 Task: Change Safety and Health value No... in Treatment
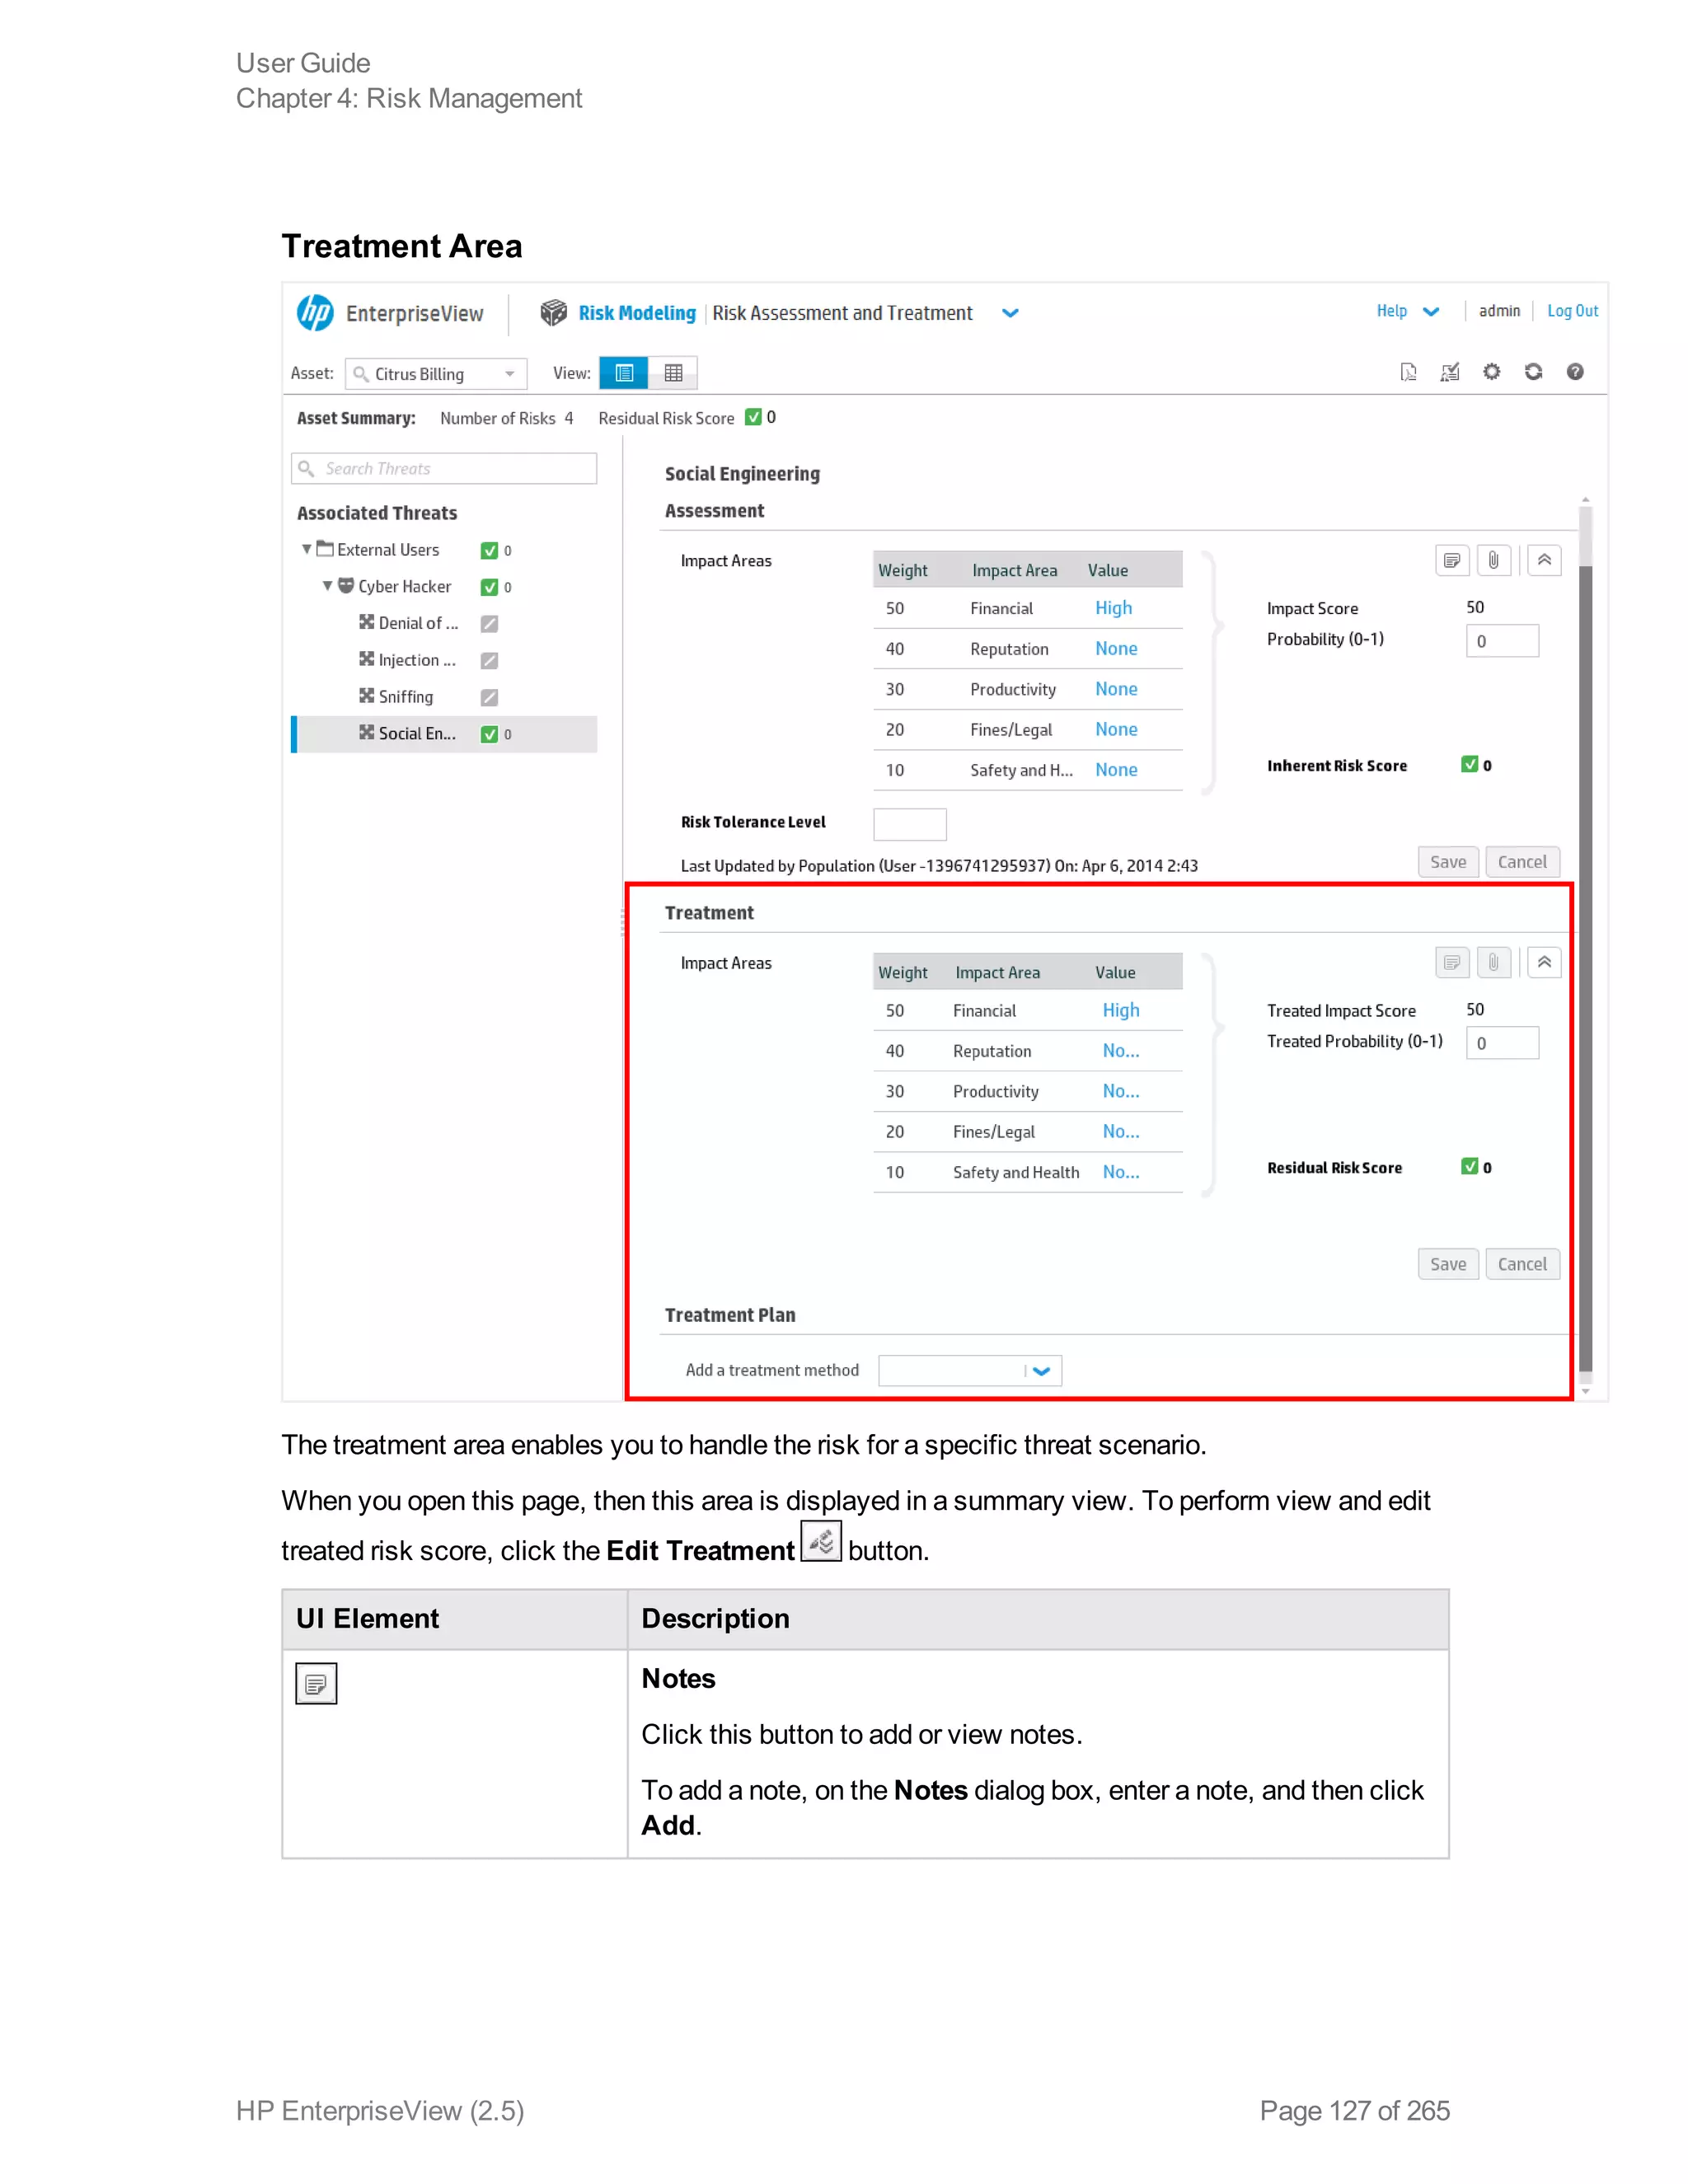click(x=1121, y=1172)
